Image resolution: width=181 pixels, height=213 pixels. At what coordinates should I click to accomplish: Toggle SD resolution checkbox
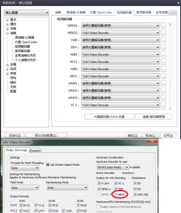135,183
